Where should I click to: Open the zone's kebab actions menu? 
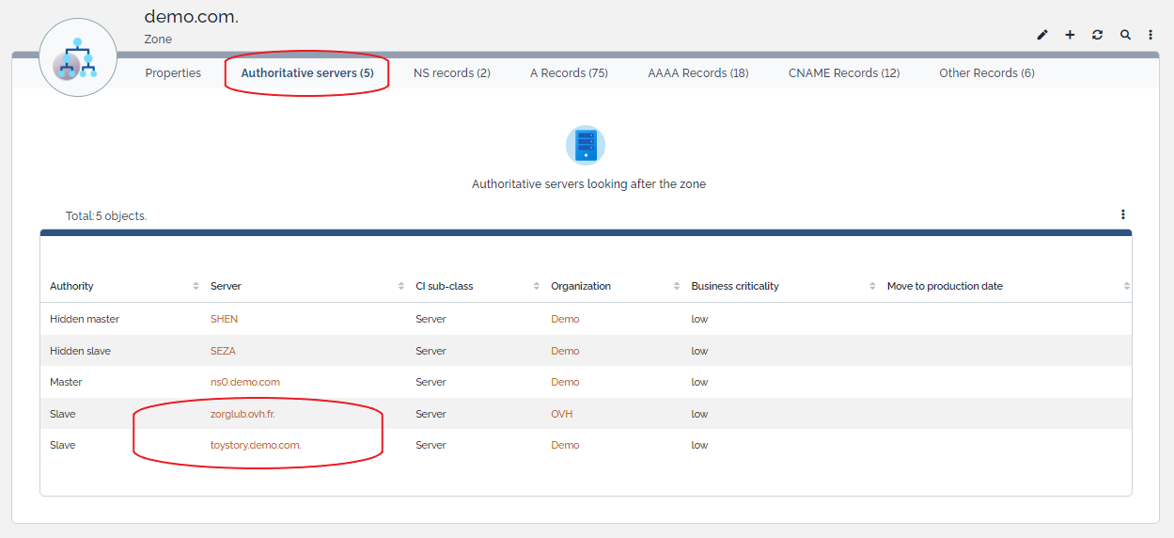(x=1151, y=35)
